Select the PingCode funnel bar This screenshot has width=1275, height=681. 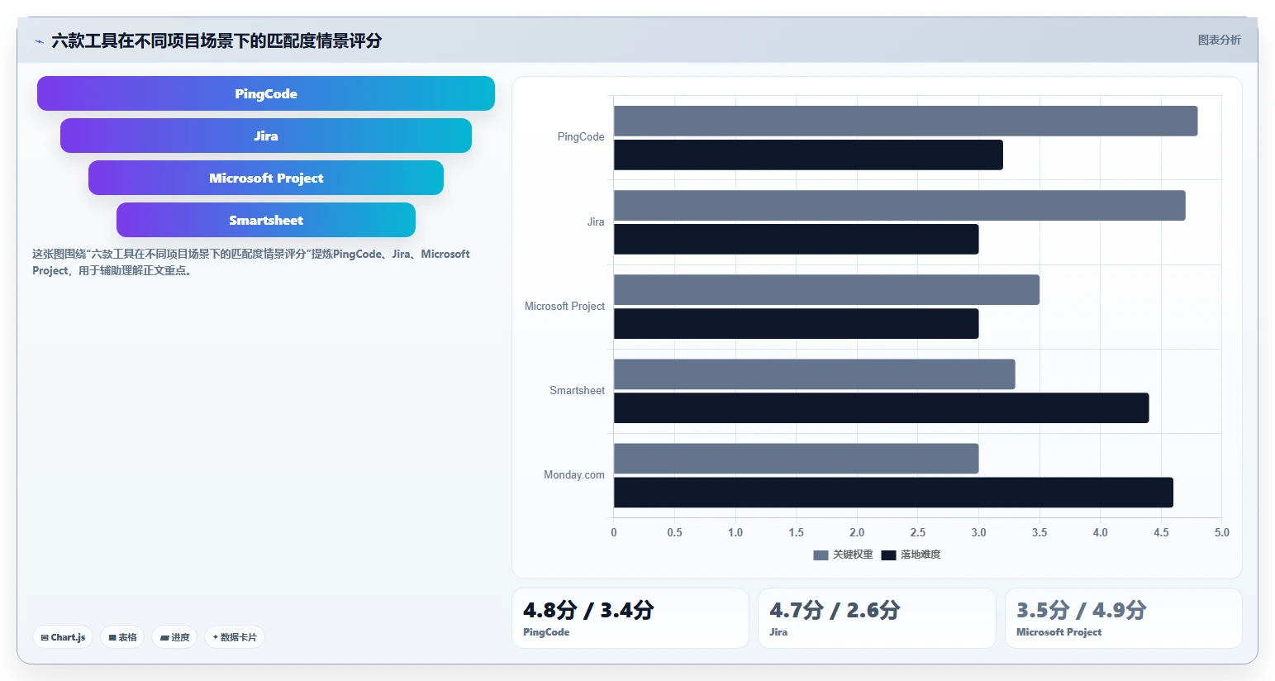(266, 93)
